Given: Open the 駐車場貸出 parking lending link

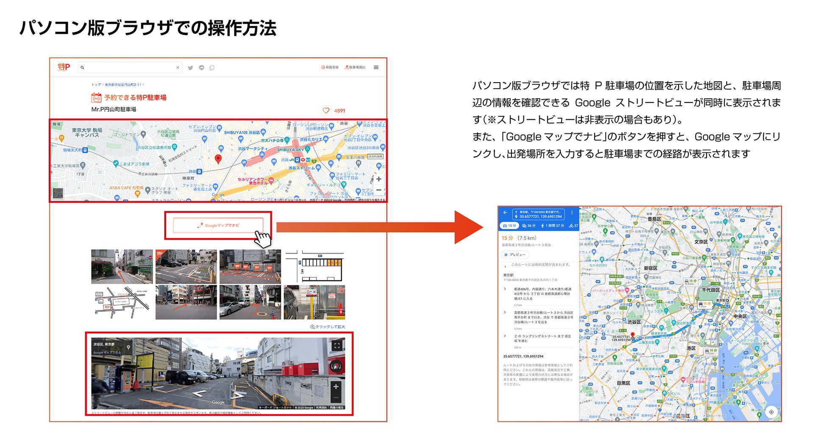Looking at the screenshot, I should tap(355, 67).
